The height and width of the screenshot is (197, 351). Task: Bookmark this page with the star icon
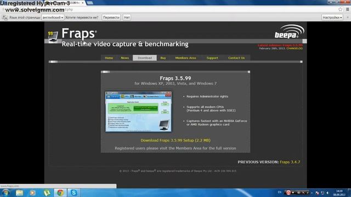pyautogui.click(x=340, y=9)
